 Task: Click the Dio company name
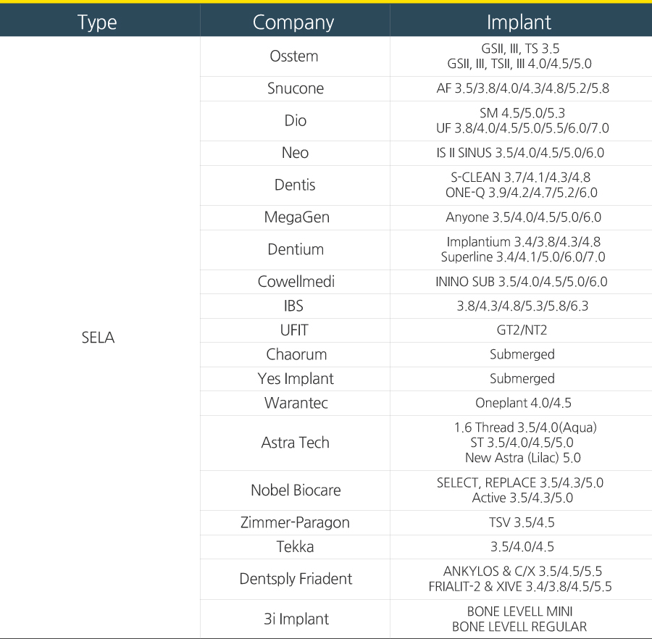pos(295,120)
